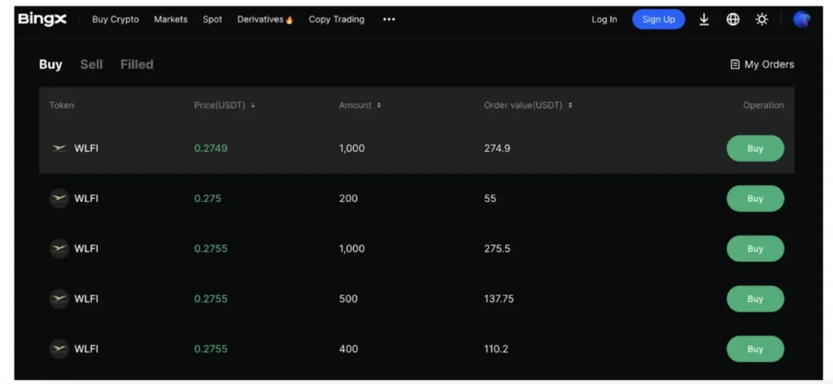The image size is (833, 384).
Task: Click the blue profile avatar icon
Action: [801, 19]
